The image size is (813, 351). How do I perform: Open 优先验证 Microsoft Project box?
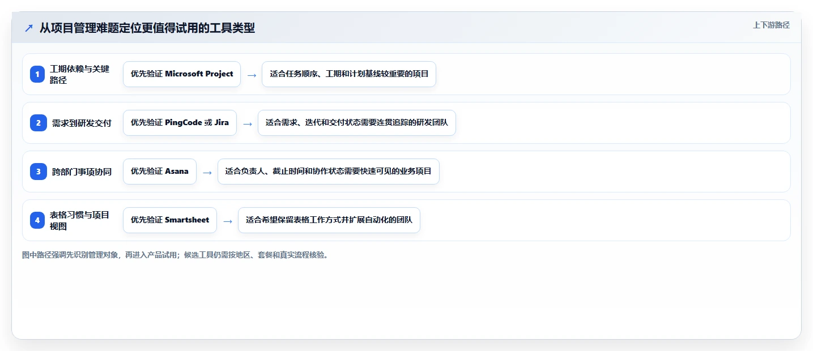coord(182,74)
